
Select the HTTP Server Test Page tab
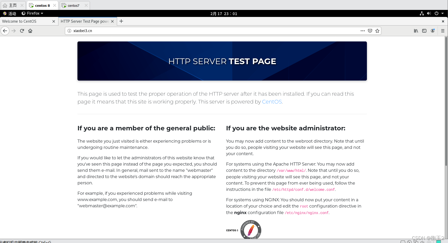88,21
